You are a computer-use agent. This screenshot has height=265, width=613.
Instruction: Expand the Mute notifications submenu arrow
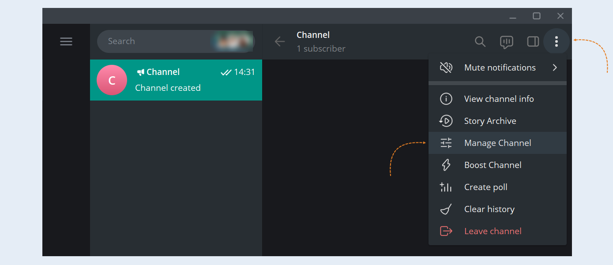555,67
